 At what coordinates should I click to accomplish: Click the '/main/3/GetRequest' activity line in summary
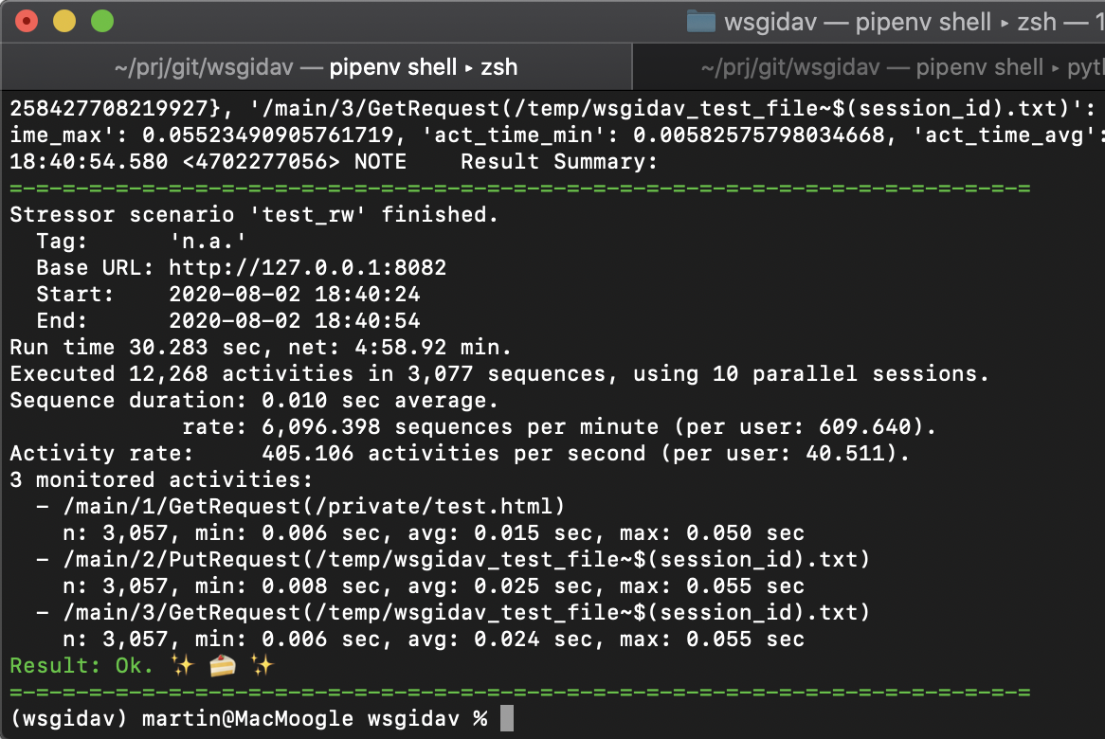tap(466, 612)
